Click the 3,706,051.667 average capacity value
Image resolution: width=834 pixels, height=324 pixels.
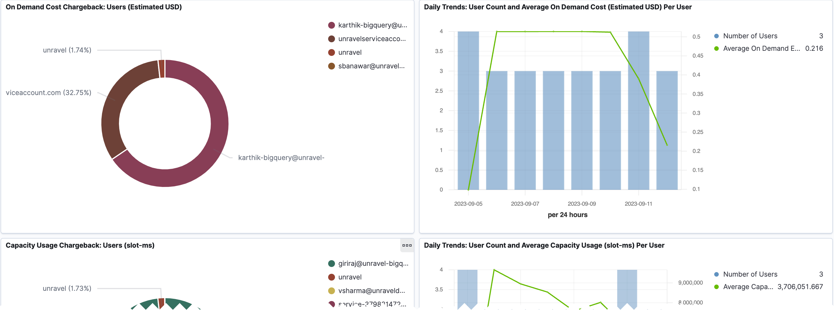(800, 287)
